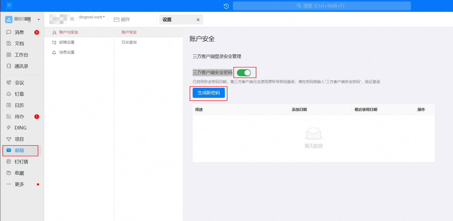Click the 操作 column header
The height and width of the screenshot is (221, 453).
(x=421, y=110)
